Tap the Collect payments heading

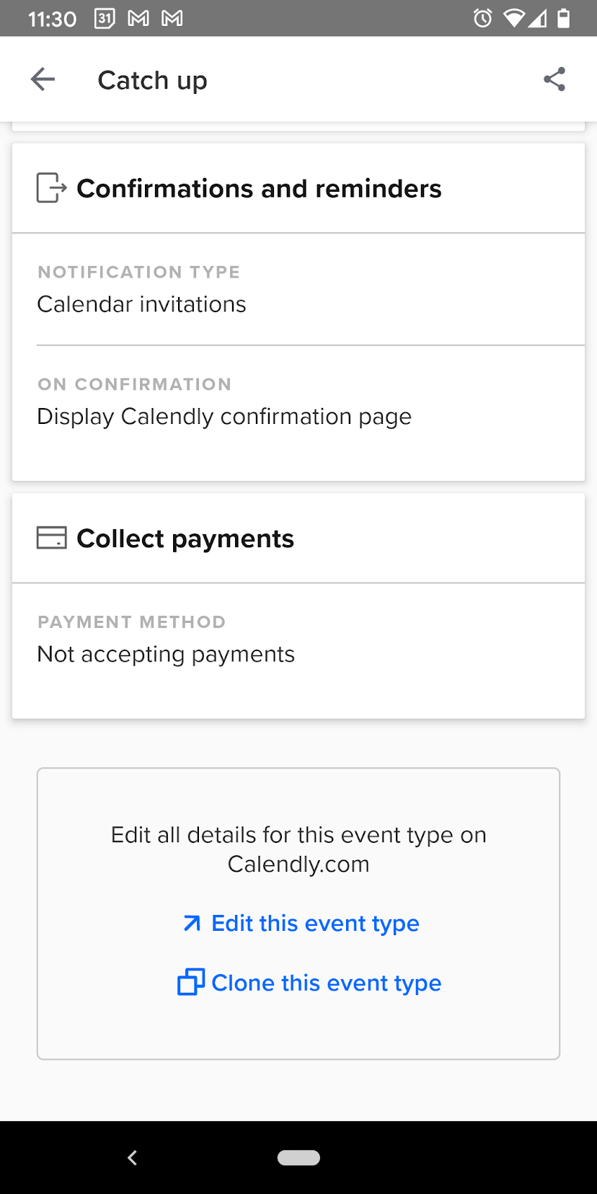185,539
